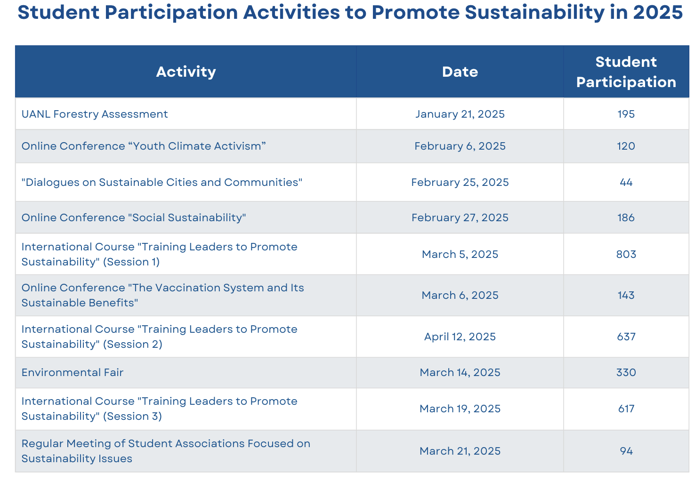Click the Student Participation column header

(x=626, y=72)
